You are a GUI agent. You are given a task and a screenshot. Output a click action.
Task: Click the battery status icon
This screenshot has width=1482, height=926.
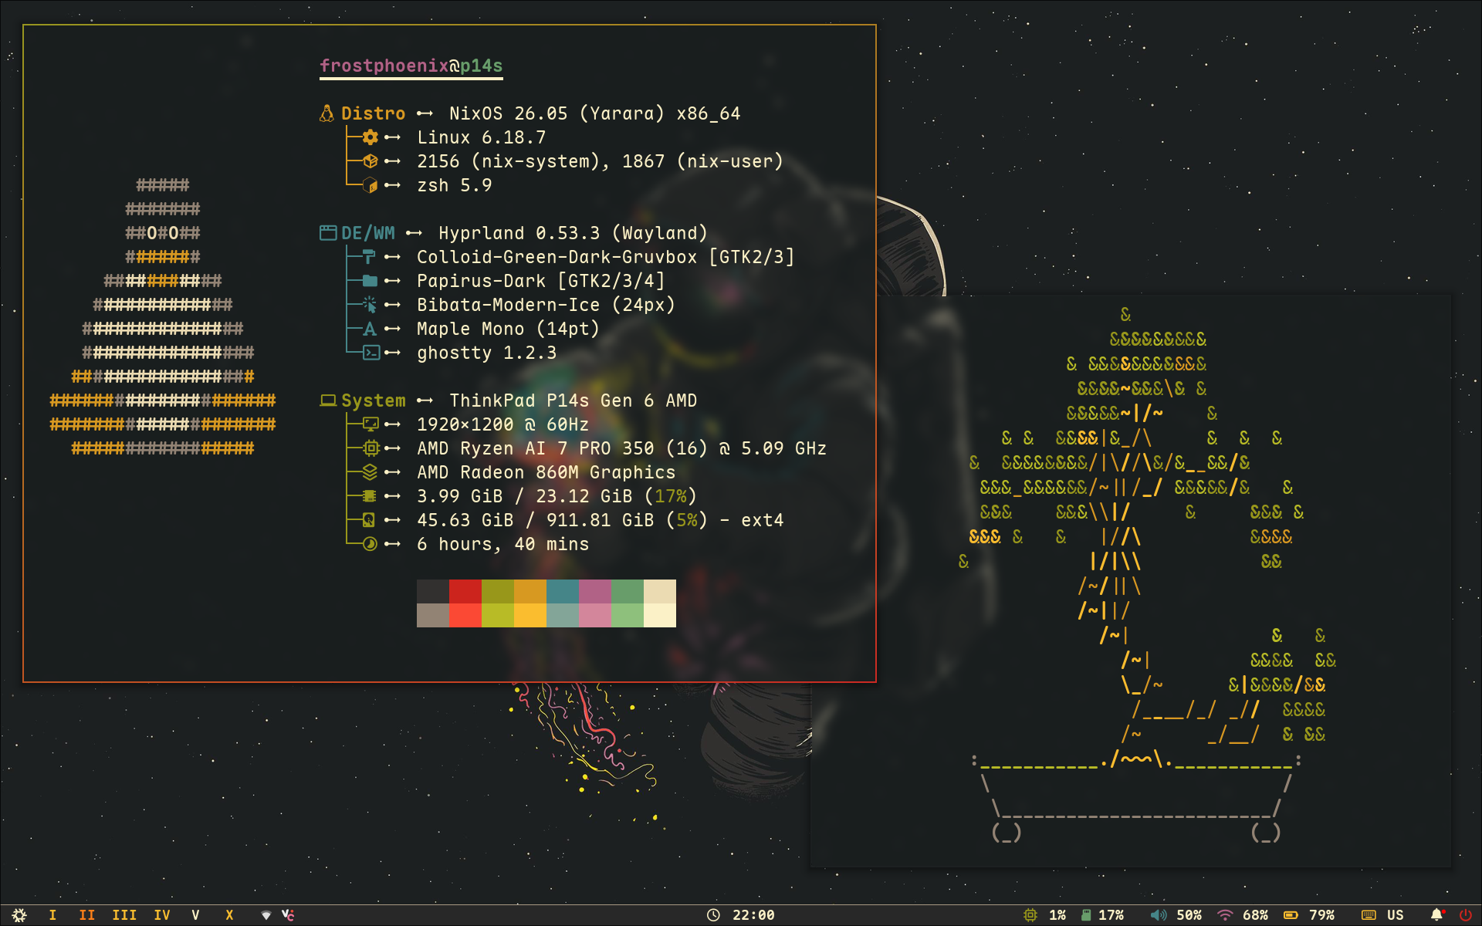(1291, 915)
